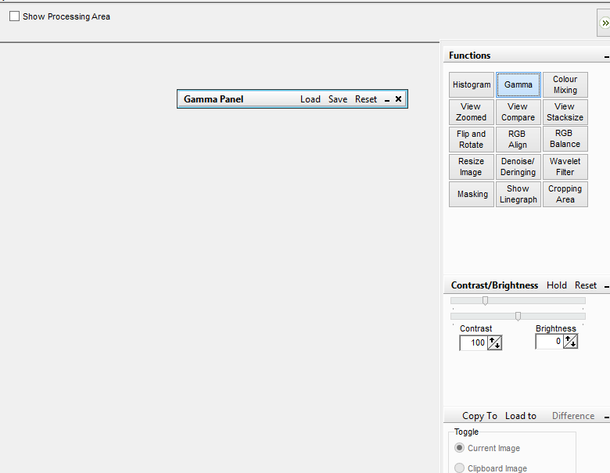
Task: Open the Wavelet Filter function
Action: [x=565, y=167]
